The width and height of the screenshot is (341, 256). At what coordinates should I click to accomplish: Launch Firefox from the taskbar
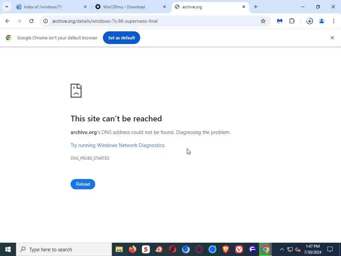pos(133,249)
